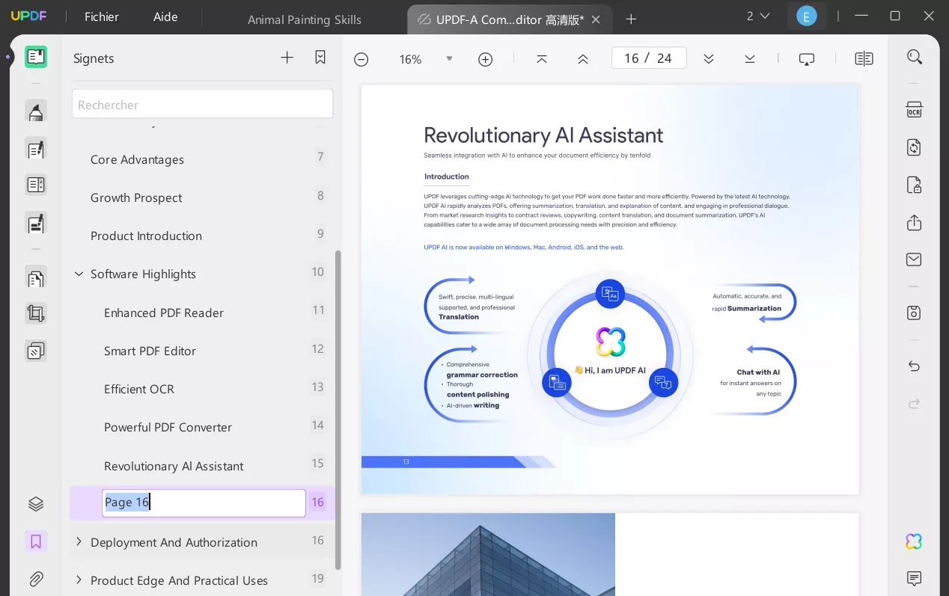Zoom in with the plus icon

[486, 59]
